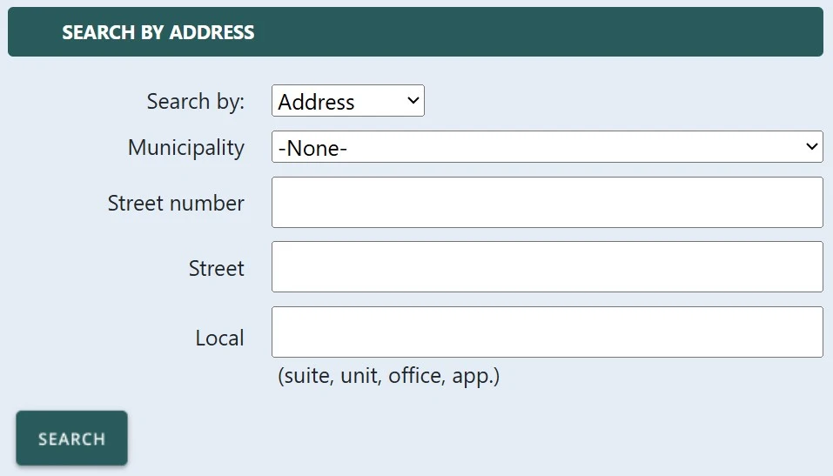Focus the Street number input field
Image resolution: width=833 pixels, height=476 pixels.
click(x=546, y=203)
